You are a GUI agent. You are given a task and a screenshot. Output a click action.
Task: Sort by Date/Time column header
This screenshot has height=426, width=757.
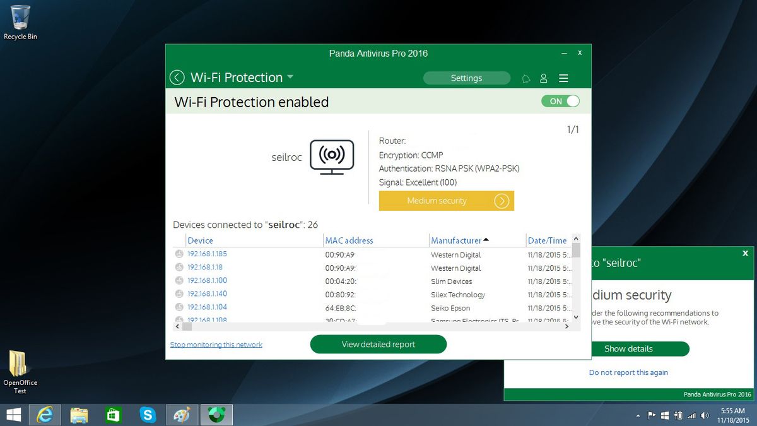[547, 240]
